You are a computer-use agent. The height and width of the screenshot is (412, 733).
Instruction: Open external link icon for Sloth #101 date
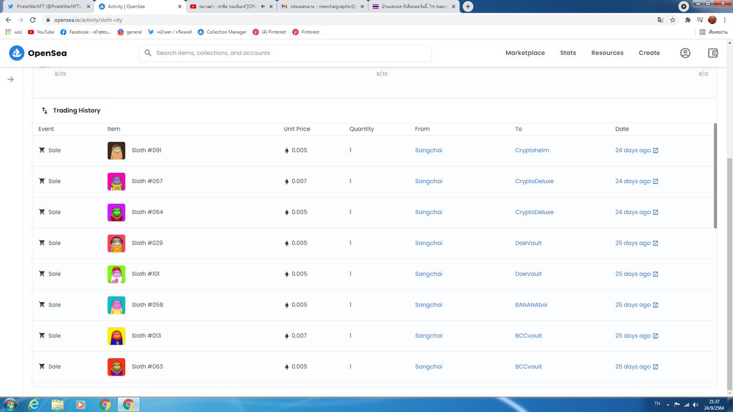(655, 274)
